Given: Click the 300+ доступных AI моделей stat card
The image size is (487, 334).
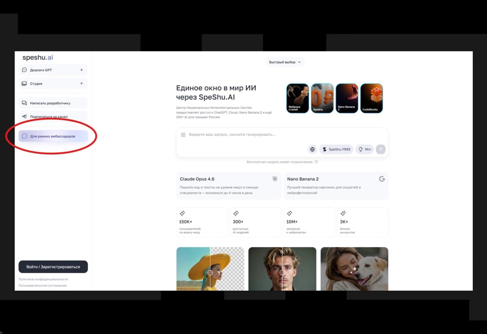Looking at the screenshot, I should [x=256, y=222].
